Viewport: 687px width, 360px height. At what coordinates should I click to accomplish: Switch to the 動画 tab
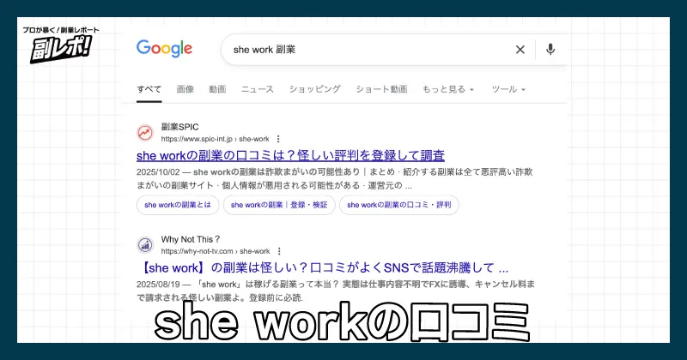click(x=217, y=89)
